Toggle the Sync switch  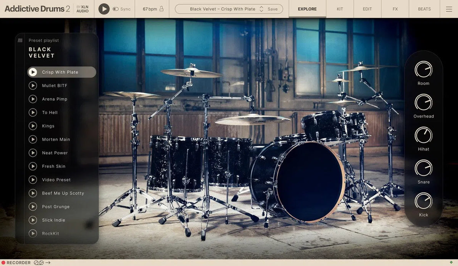tap(115, 9)
